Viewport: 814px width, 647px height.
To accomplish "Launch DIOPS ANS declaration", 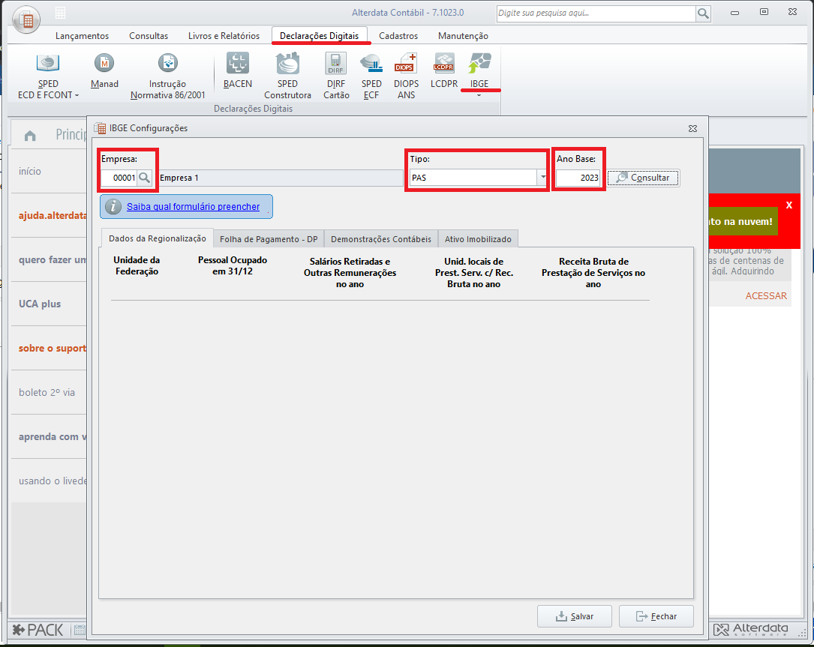I will click(406, 76).
